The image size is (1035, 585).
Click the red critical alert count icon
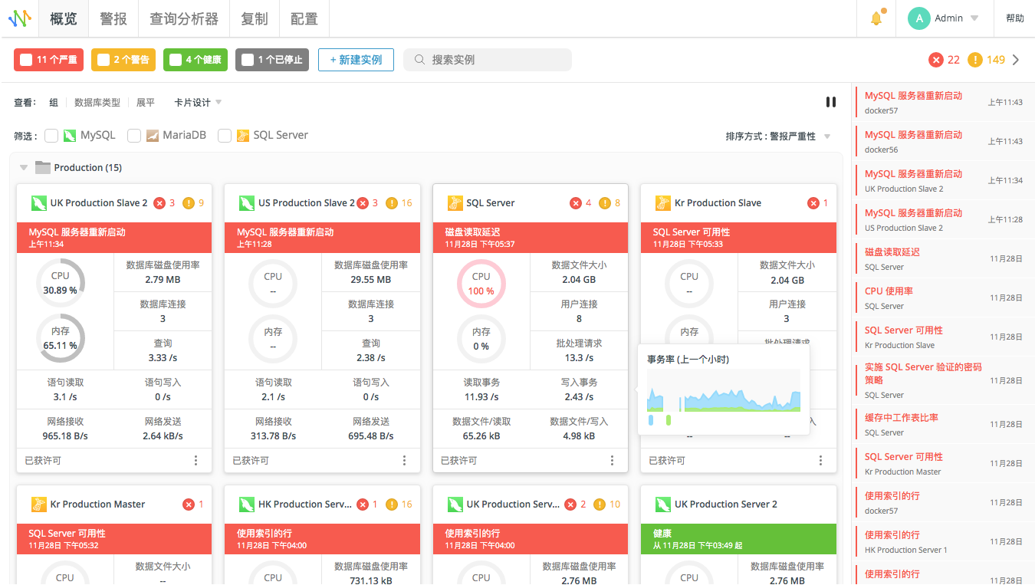pos(935,60)
